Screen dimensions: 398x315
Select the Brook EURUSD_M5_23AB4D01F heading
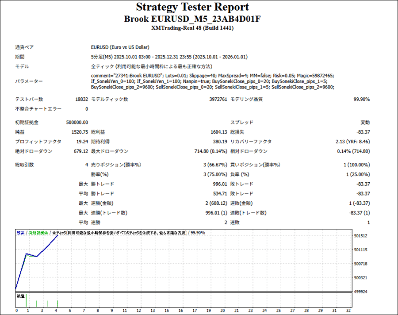pos(192,19)
